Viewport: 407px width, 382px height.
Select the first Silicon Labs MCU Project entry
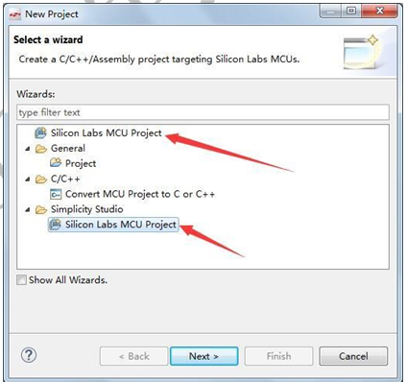(107, 132)
